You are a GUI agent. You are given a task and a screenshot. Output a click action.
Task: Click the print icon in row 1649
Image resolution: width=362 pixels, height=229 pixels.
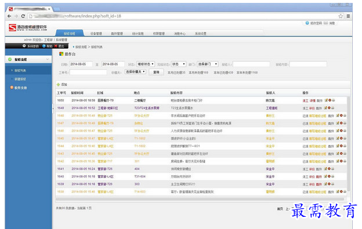click(x=332, y=108)
